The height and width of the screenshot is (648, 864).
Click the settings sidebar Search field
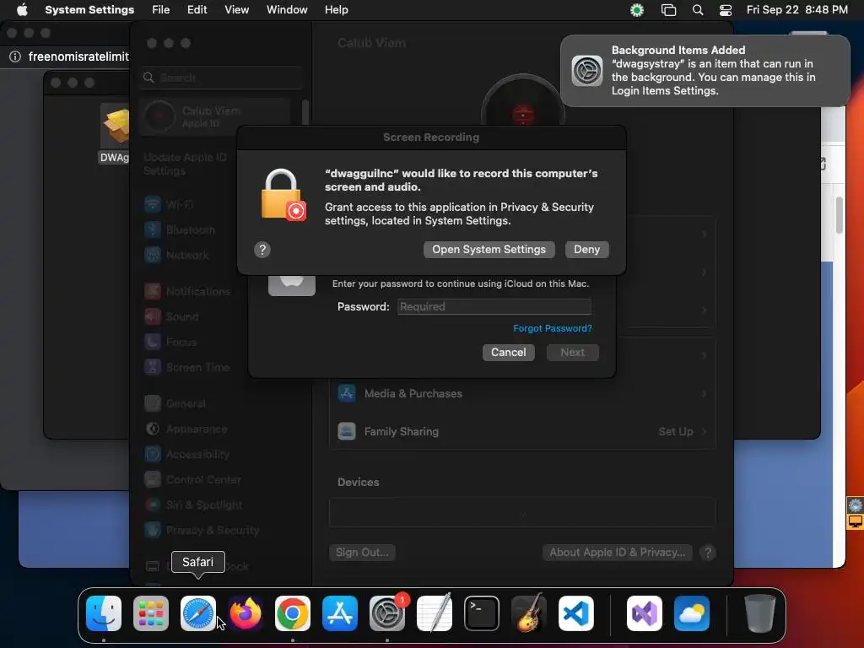(221, 78)
